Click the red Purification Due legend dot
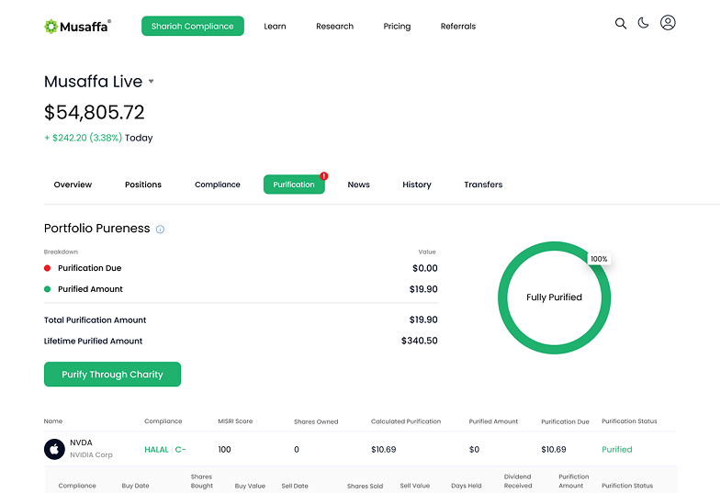 click(47, 268)
